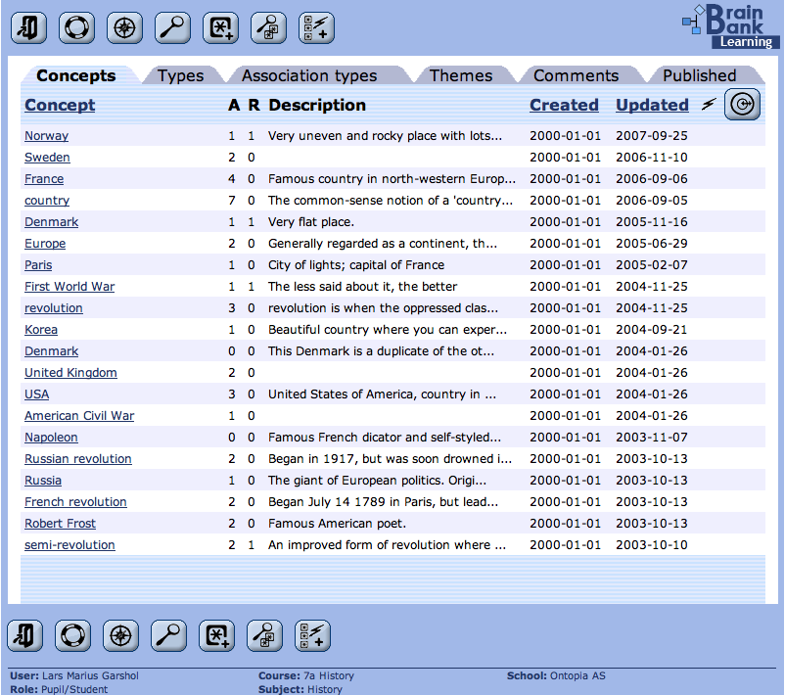Open the Paris concept link
Viewport: 785px width, 695px height.
(x=38, y=265)
